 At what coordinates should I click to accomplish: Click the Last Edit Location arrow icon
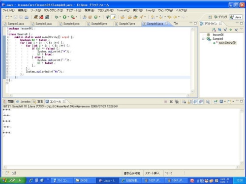169,17
